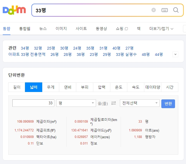
Task: Click the swap units arrows icon
Action: (114, 103)
